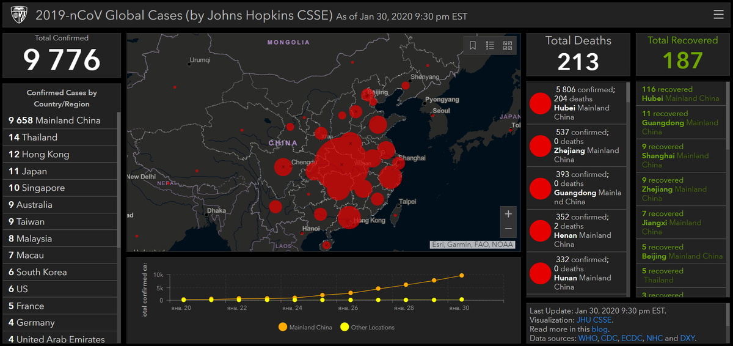Toggle Mainland China series in chart legend
Viewport: 733px width, 346px height.
point(305,327)
